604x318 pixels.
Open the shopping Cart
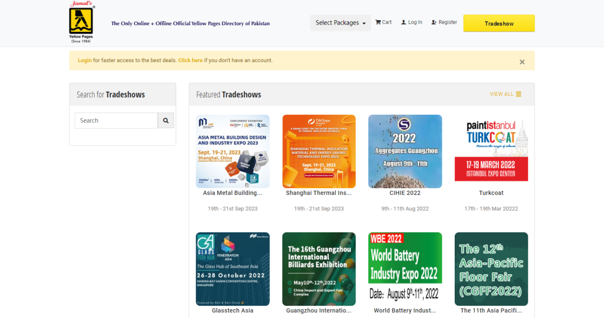click(383, 22)
